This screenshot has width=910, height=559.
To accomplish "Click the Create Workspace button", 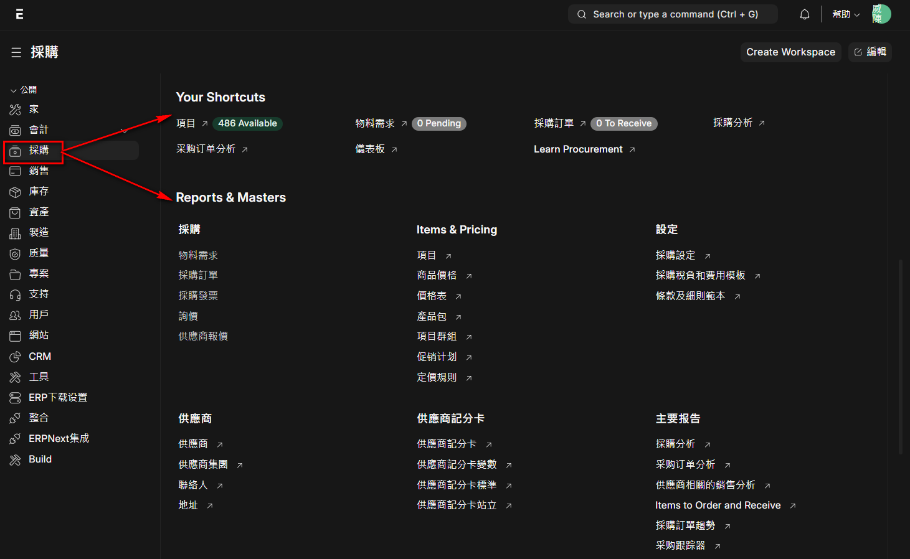I will [790, 52].
